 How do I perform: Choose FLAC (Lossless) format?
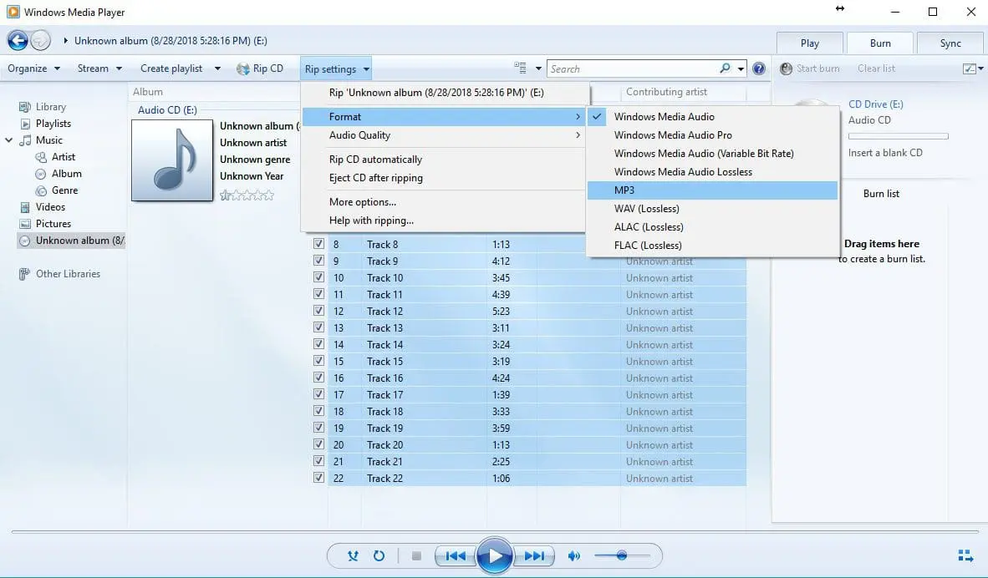(713, 246)
